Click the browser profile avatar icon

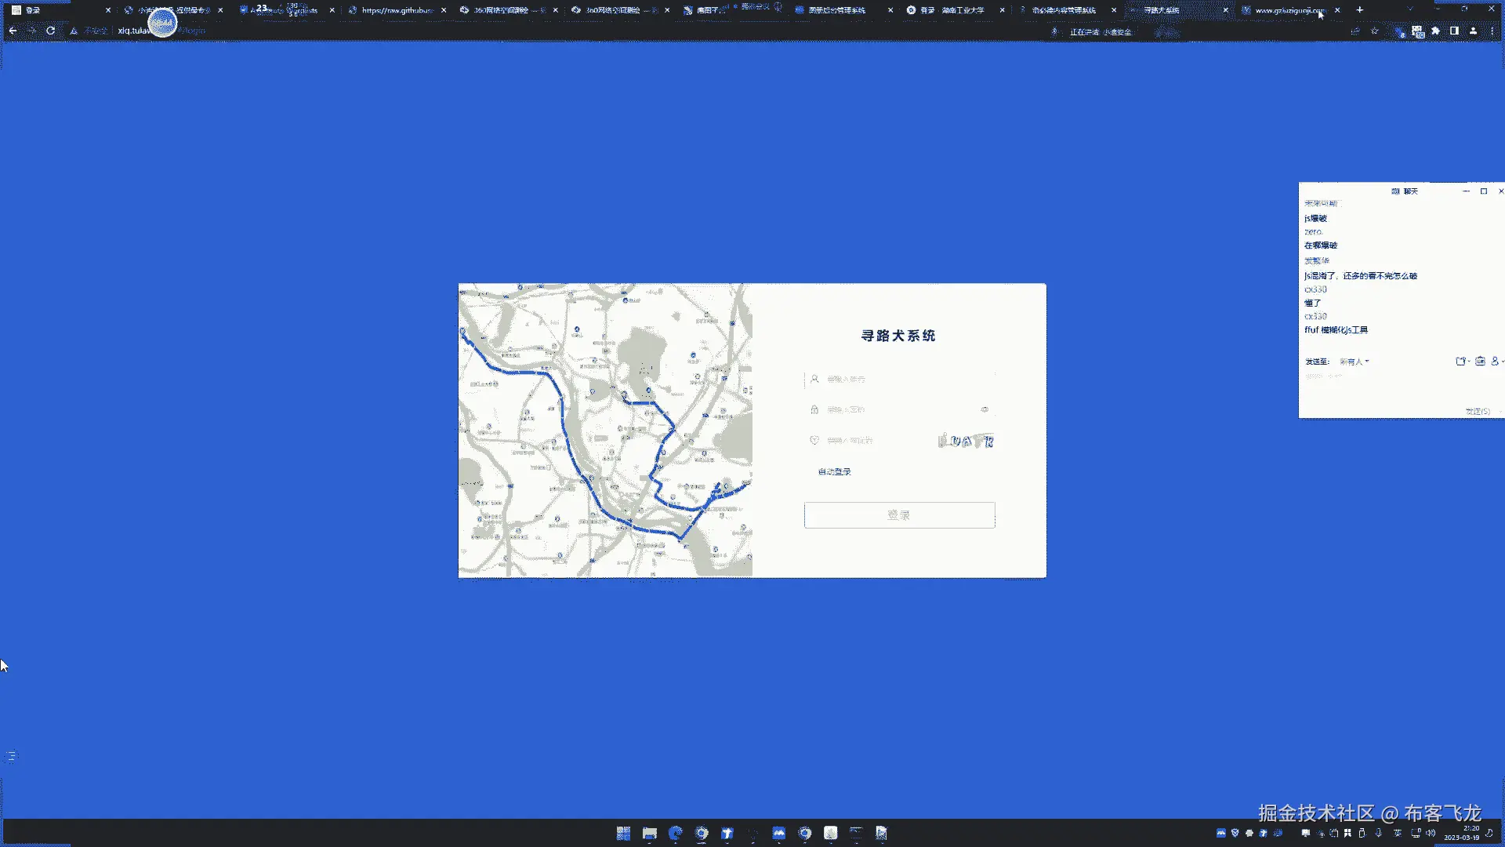pyautogui.click(x=1473, y=31)
